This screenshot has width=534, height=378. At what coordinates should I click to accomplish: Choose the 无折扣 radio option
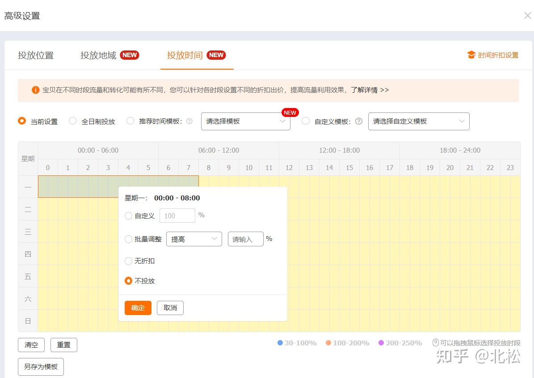pos(128,261)
